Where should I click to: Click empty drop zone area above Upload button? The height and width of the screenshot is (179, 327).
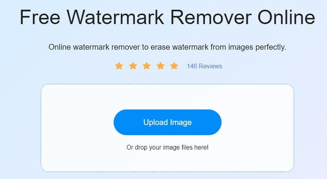[x=168, y=97]
